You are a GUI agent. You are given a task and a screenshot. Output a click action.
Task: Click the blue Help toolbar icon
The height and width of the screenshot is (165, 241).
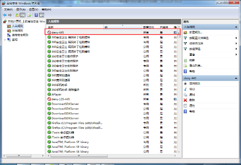pos(36,15)
